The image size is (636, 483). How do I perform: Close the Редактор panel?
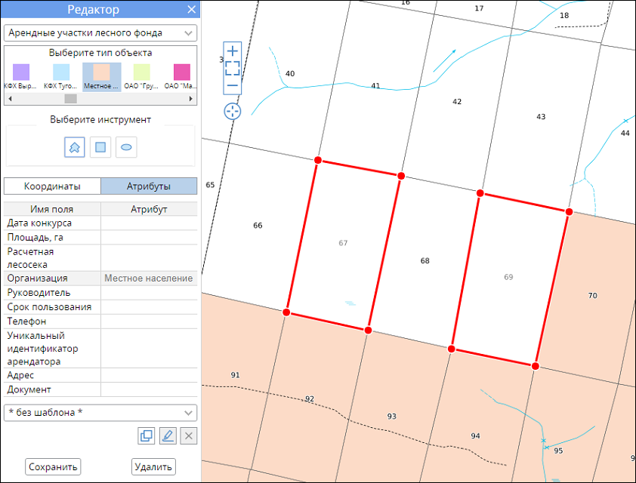click(x=192, y=9)
